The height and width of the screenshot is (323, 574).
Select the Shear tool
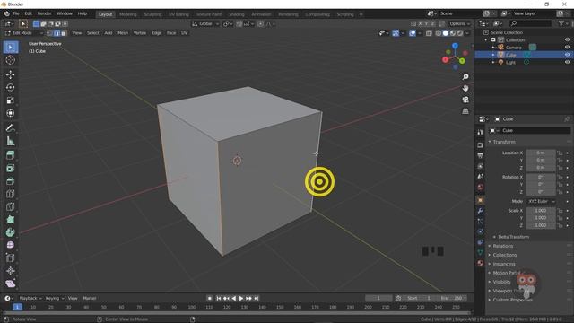click(11, 284)
